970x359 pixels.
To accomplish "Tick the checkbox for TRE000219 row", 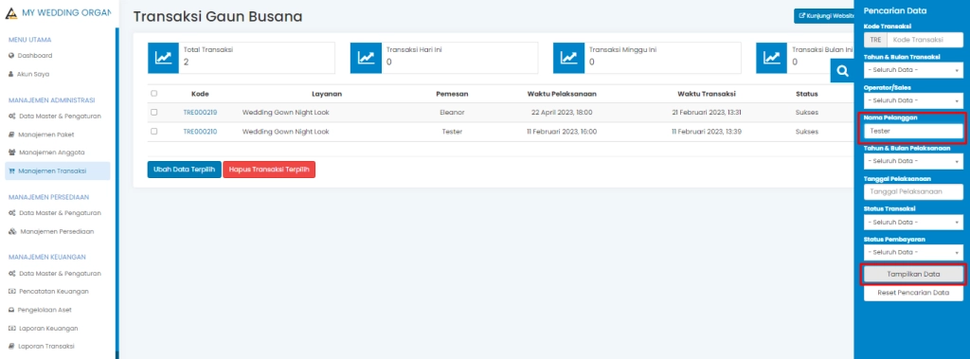I will (154, 112).
